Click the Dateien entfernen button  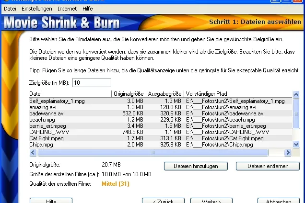268,166
